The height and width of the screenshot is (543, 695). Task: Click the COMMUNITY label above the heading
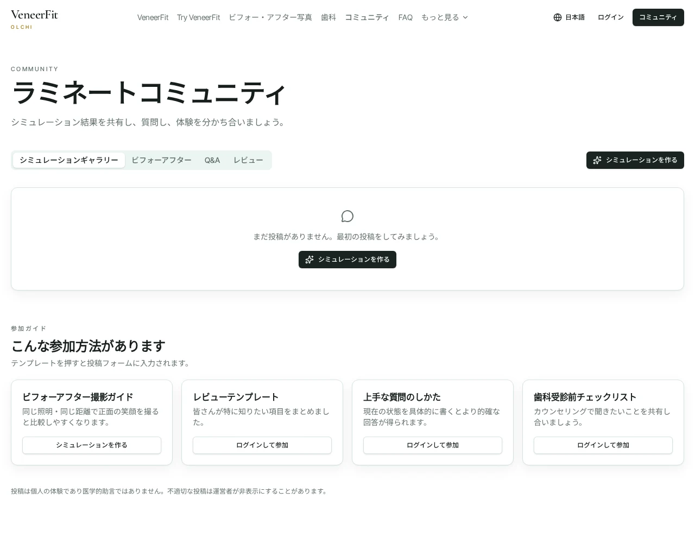click(35, 69)
